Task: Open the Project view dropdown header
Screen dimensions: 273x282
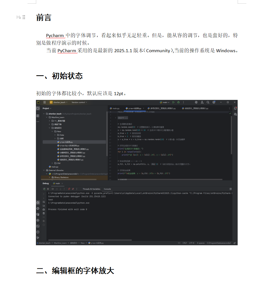Action: (x=47, y=108)
